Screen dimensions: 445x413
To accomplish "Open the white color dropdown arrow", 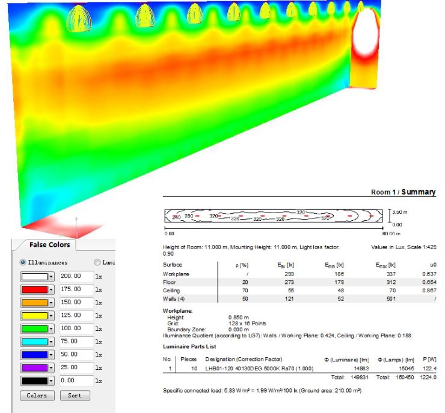I will click(51, 277).
